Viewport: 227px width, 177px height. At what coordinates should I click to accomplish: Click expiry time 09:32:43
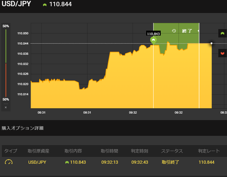tap(140, 162)
